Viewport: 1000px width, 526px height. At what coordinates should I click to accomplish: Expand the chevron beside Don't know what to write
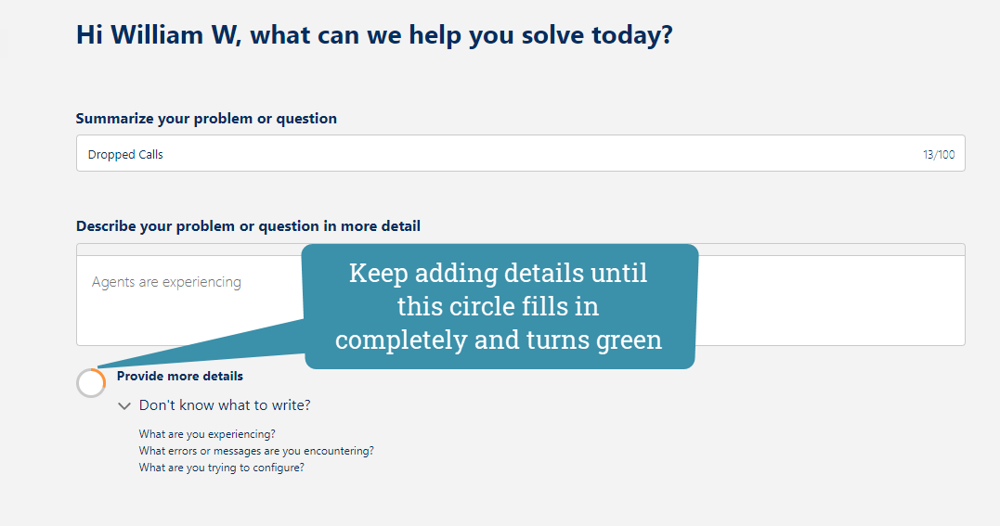[124, 406]
